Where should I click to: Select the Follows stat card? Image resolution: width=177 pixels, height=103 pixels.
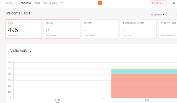click(x=100, y=29)
